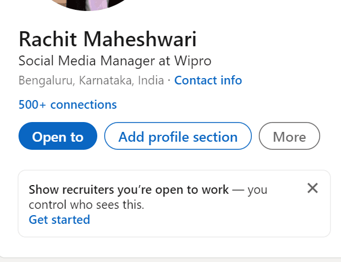Screen dimensions: 341x262
Task: Click Add profile section button
Action: tap(178, 136)
